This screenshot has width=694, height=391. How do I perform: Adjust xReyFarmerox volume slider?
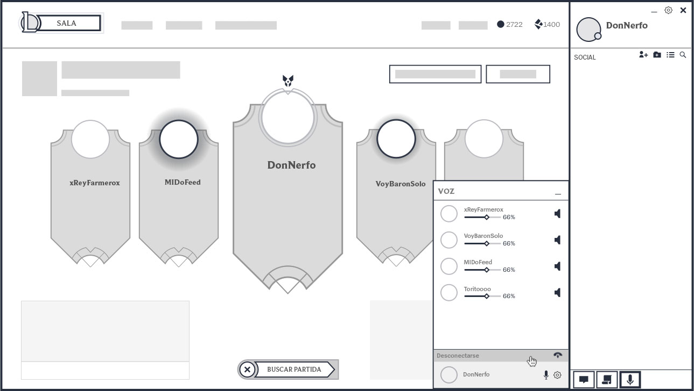click(x=482, y=217)
